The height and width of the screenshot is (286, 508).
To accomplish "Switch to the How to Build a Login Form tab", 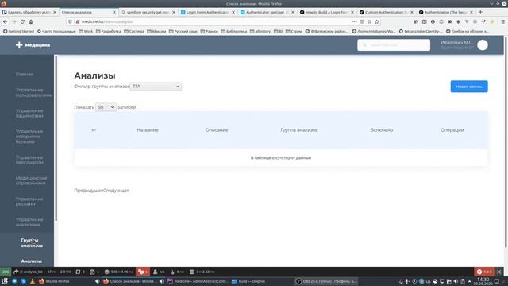I will pos(326,12).
